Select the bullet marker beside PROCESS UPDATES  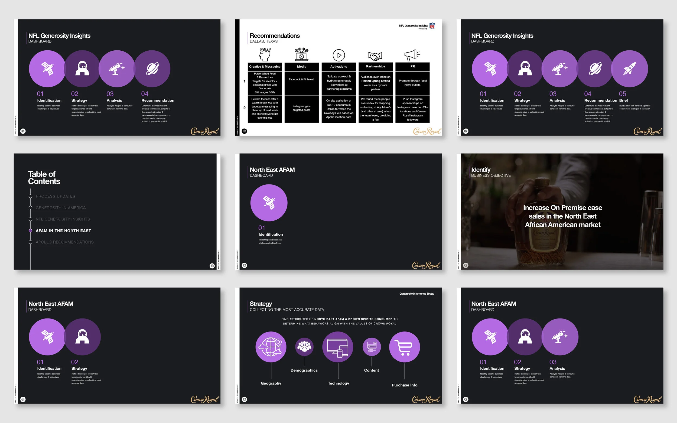pyautogui.click(x=31, y=196)
